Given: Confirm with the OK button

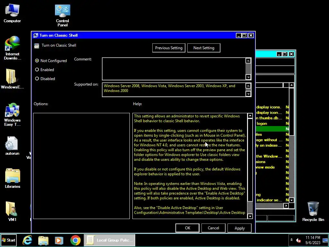Looking at the screenshot, I should point(187,228).
